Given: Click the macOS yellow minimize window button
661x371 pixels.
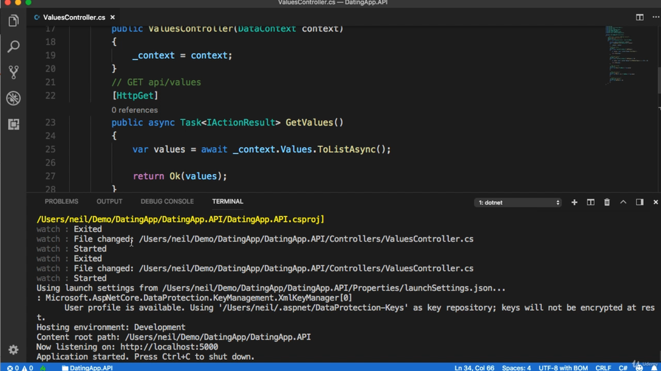Looking at the screenshot, I should pos(18,2).
